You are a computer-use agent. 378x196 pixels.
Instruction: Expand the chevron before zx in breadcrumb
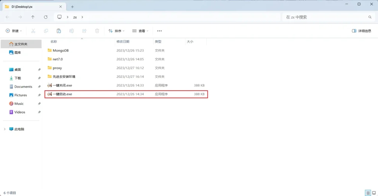[68, 17]
